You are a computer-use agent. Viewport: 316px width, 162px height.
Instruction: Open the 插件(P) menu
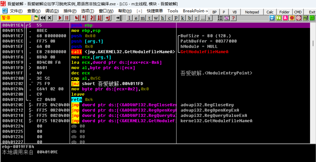pyautogui.click(x=70, y=11)
